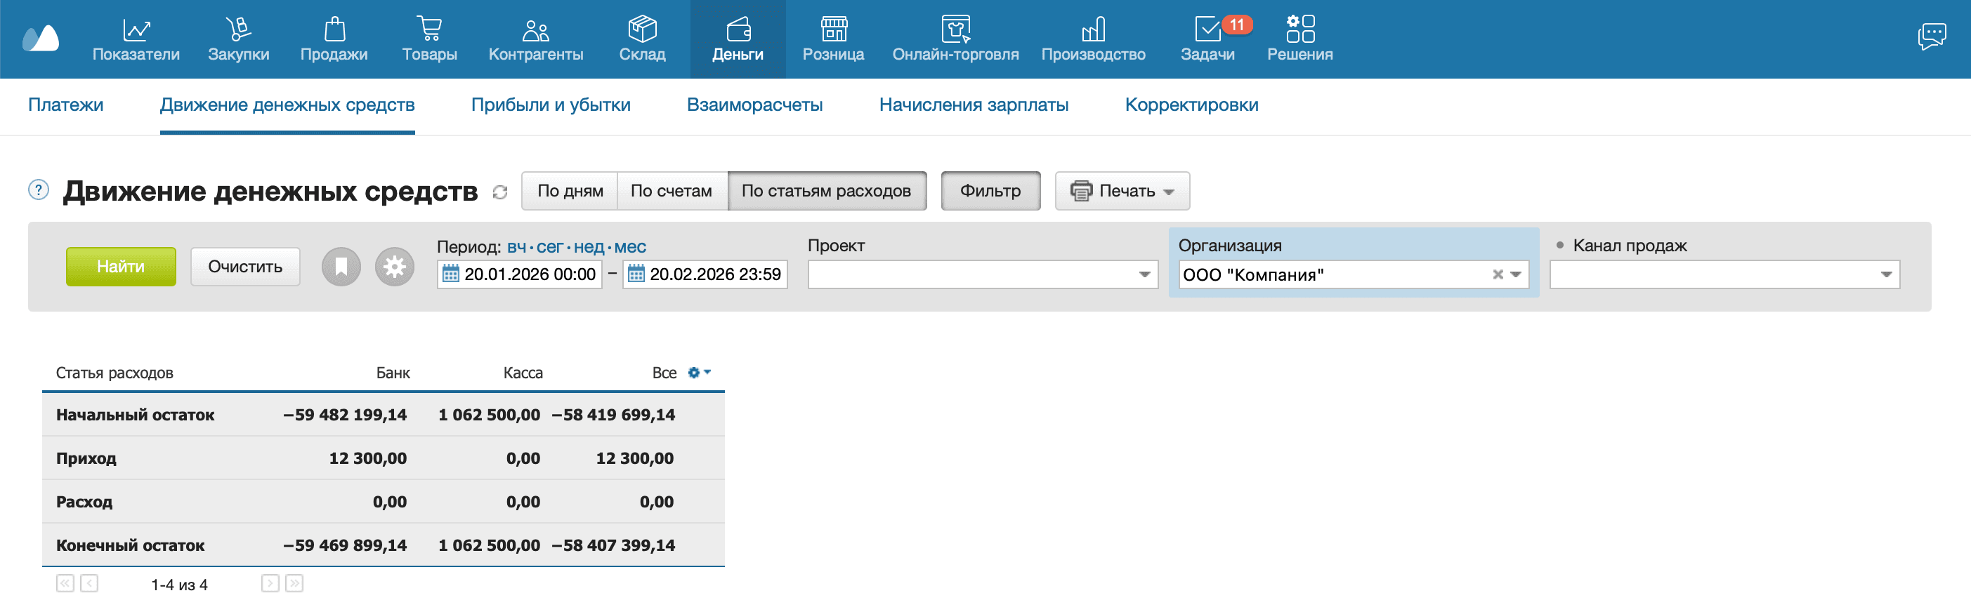Open the Производство section
This screenshot has width=1971, height=612.
1094,39
